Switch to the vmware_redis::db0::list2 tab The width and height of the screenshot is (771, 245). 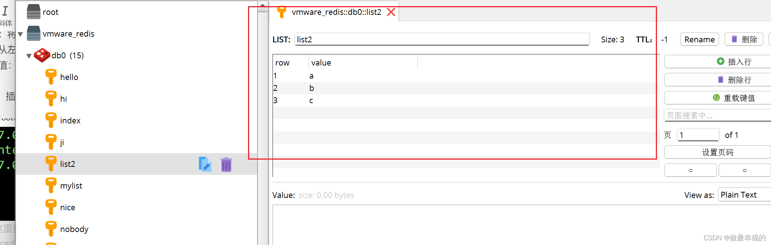pyautogui.click(x=336, y=12)
